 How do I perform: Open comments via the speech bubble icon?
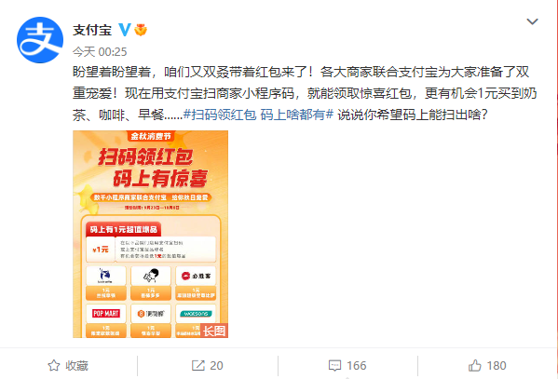pos(334,365)
